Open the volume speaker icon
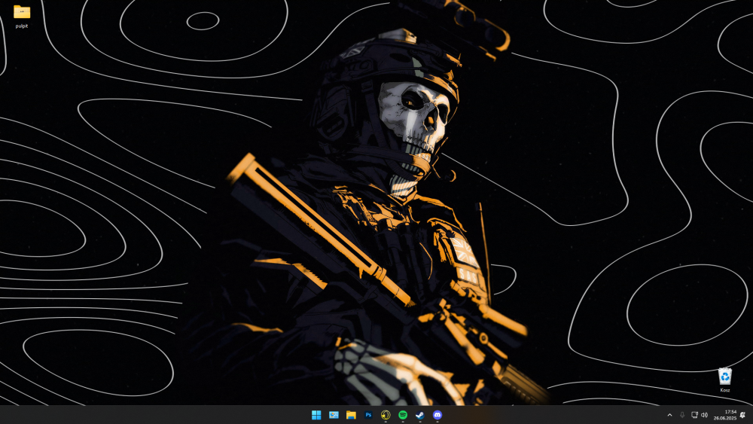753x424 pixels. click(x=705, y=415)
